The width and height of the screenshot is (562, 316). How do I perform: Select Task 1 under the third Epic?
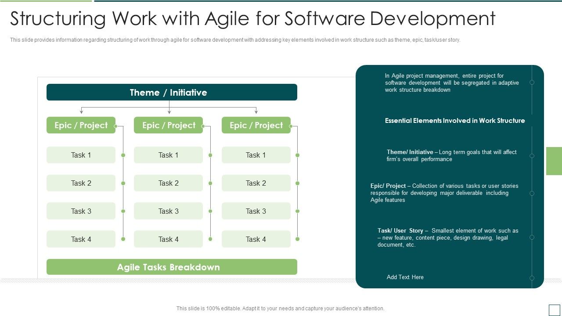pos(256,155)
